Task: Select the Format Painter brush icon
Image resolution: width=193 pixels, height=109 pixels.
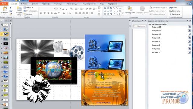Action: coord(11,14)
